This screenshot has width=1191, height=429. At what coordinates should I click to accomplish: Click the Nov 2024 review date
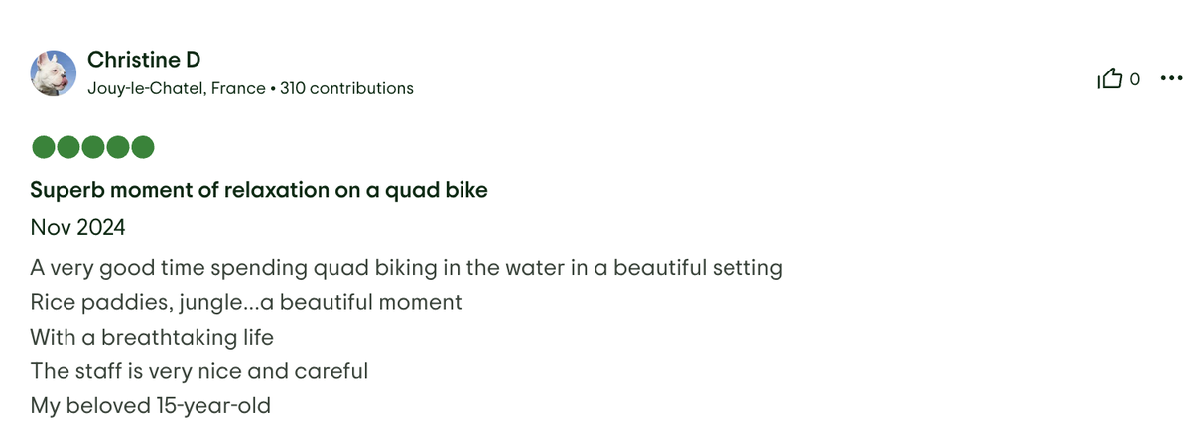click(77, 228)
